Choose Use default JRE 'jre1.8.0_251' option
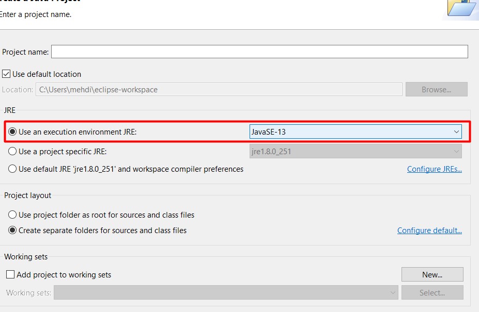The image size is (479, 312). (x=13, y=169)
